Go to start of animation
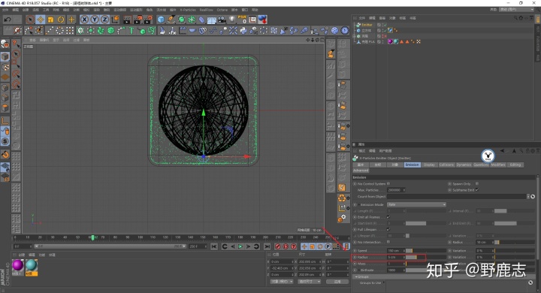The width and height of the screenshot is (541, 293). pos(214,246)
